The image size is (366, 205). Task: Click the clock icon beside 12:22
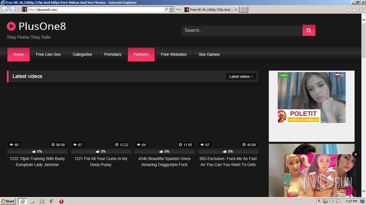[117, 145]
